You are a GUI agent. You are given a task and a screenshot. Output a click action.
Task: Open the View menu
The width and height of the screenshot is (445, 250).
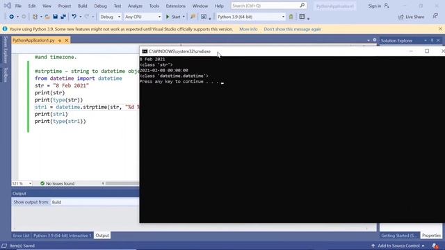click(47, 6)
